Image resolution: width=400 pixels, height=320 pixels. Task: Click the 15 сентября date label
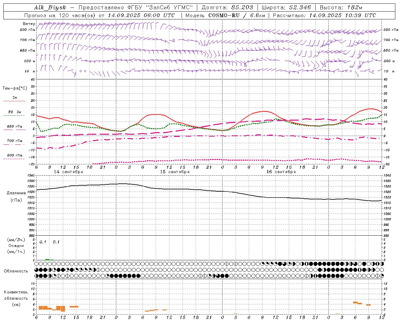(175, 172)
